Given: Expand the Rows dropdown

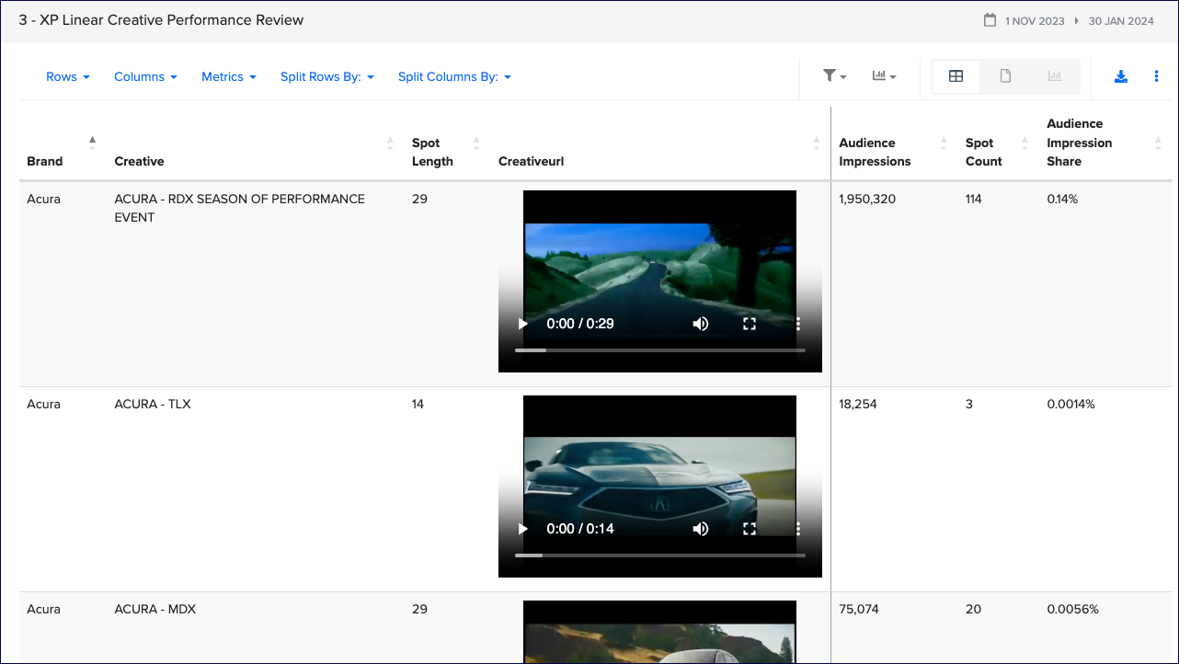Looking at the screenshot, I should click(x=68, y=77).
